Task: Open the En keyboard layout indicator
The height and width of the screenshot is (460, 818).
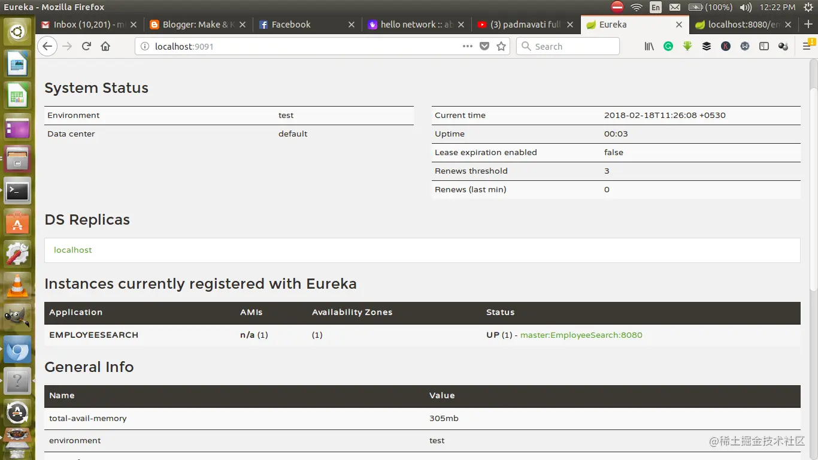Action: coord(656,7)
